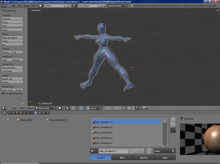Open the pivot point dropdown
This screenshot has width=220, height=164.
[x=68, y=108]
